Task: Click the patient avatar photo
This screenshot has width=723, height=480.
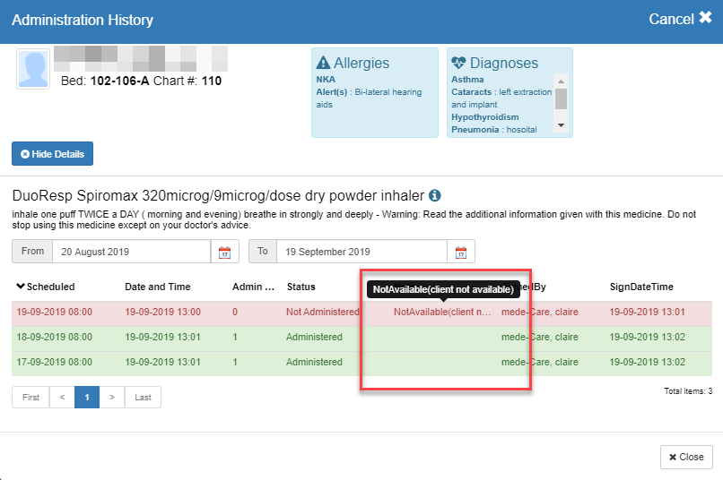Action: point(33,69)
